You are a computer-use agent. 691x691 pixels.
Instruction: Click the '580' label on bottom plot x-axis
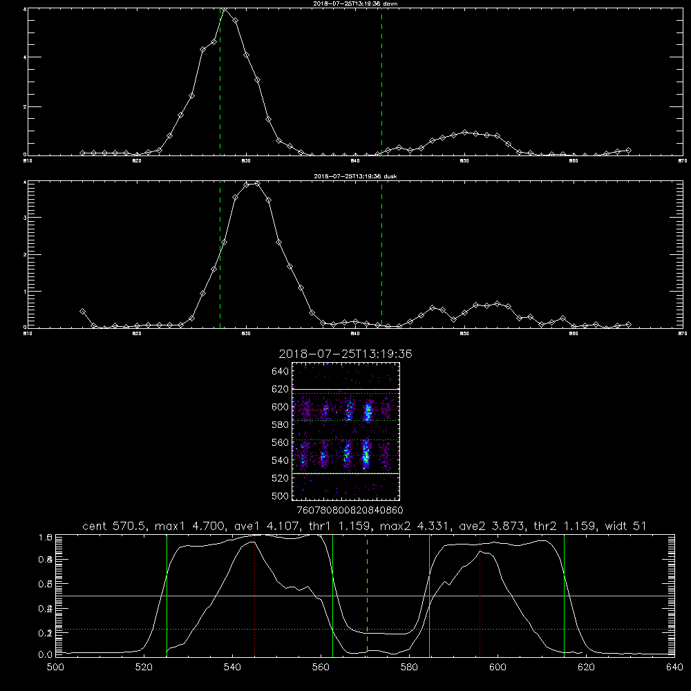[x=409, y=668]
